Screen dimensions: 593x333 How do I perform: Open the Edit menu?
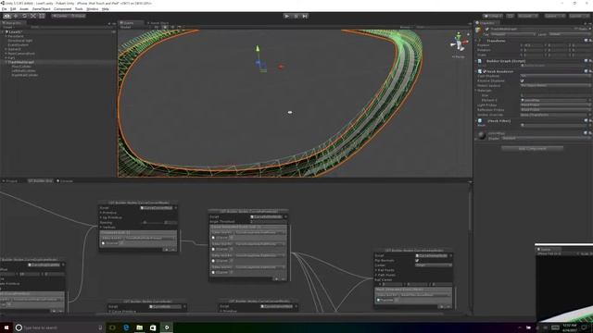coord(13,8)
